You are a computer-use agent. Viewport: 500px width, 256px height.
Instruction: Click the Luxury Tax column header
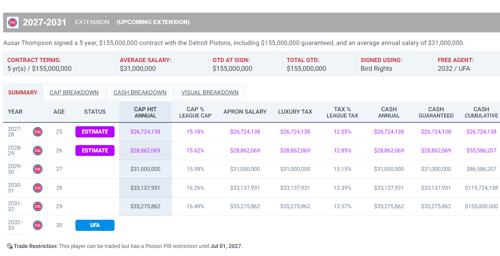tap(295, 112)
